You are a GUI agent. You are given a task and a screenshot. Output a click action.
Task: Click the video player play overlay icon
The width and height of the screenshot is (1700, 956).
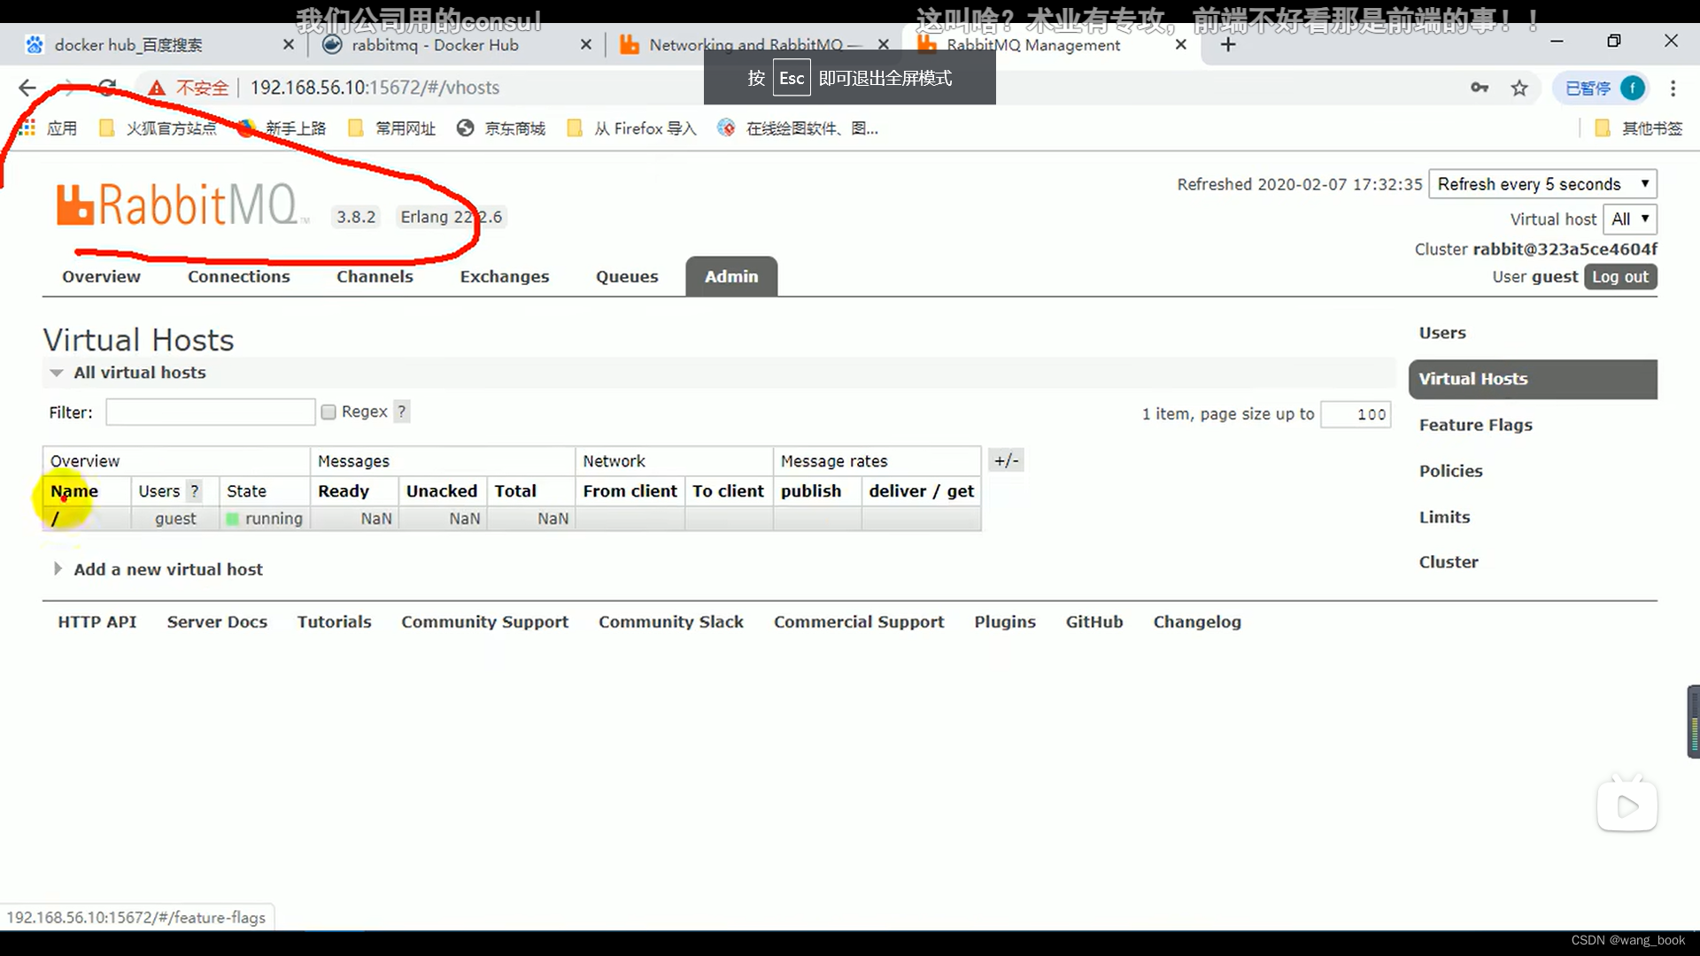1627,806
